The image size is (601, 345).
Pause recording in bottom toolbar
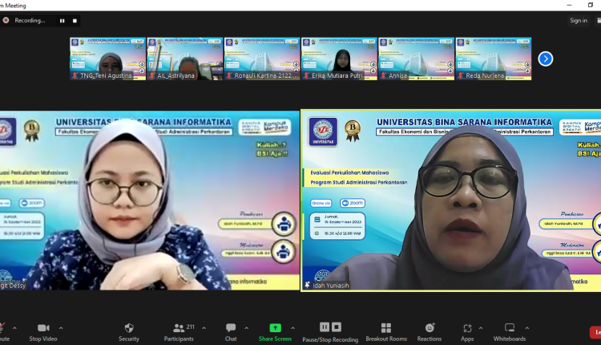click(x=325, y=327)
